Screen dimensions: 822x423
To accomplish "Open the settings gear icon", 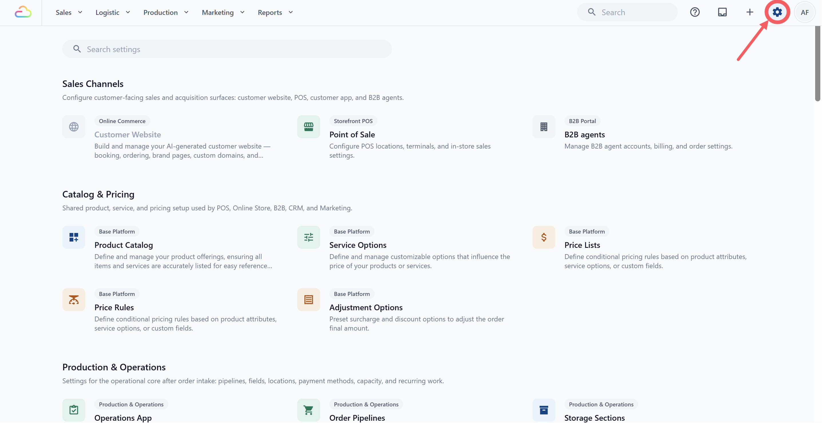I will tap(777, 12).
